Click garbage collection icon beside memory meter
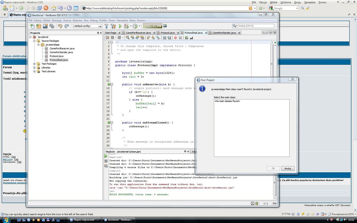Image resolution: width=357 pixels, height=223 pixels. point(165,26)
